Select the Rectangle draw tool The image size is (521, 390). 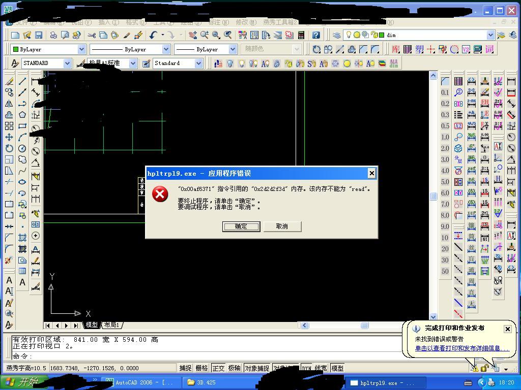pyautogui.click(x=22, y=126)
